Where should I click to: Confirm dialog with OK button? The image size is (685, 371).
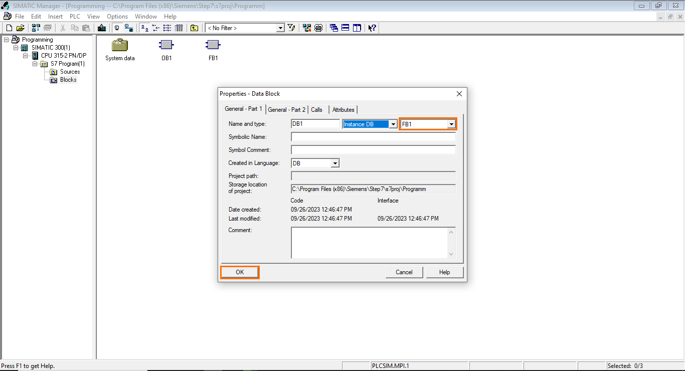point(240,272)
